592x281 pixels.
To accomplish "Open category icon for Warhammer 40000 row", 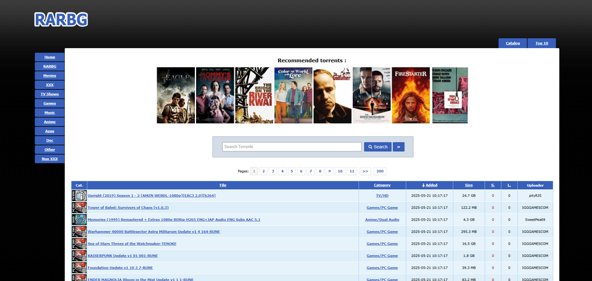I will tap(80, 232).
